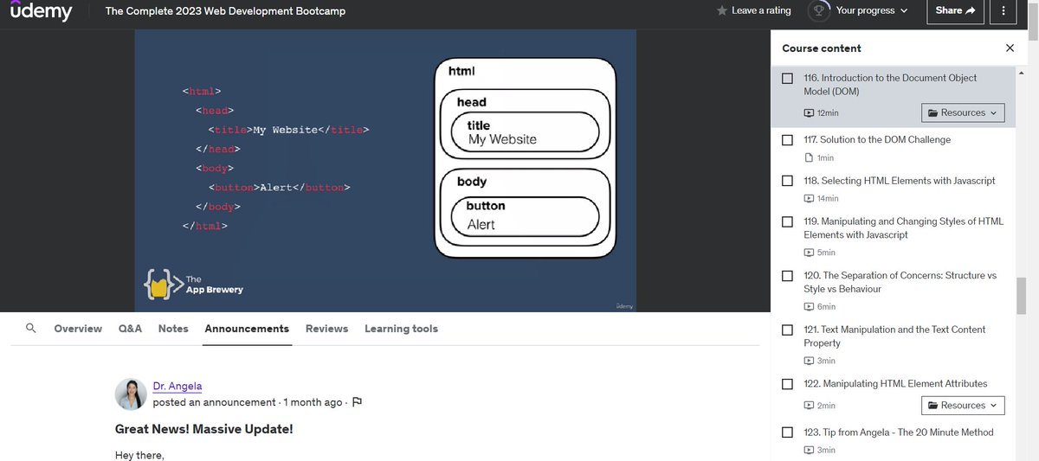Click 'Hey there,' announcement text
1039x461 pixels.
tap(139, 455)
